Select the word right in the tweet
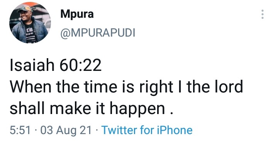 pos(156,87)
